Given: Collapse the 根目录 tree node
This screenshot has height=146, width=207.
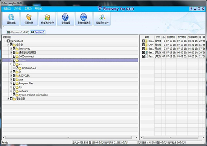Looking at the screenshot, I should pos(8,45).
